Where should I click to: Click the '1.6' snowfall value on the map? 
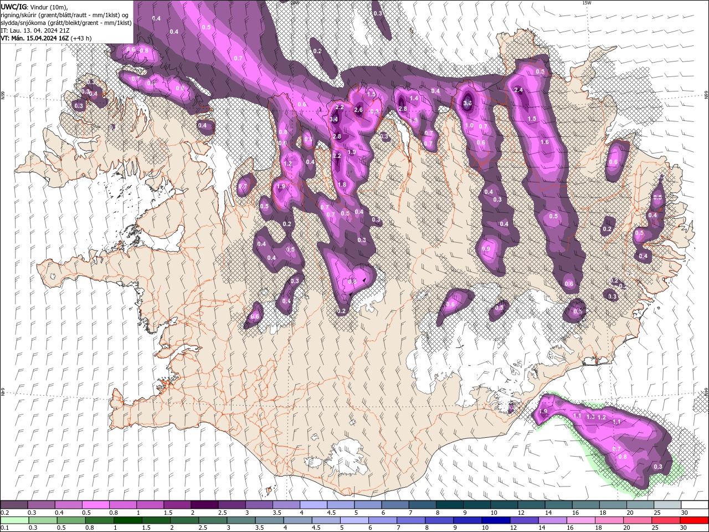click(x=544, y=142)
